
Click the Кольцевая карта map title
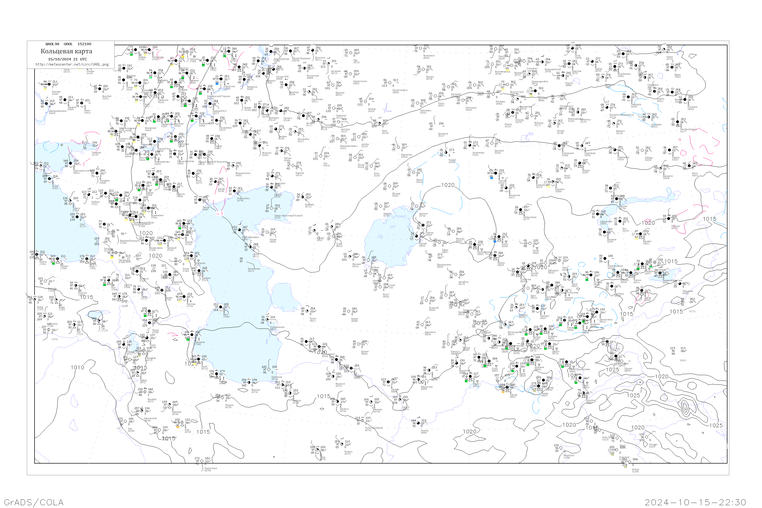click(x=66, y=51)
